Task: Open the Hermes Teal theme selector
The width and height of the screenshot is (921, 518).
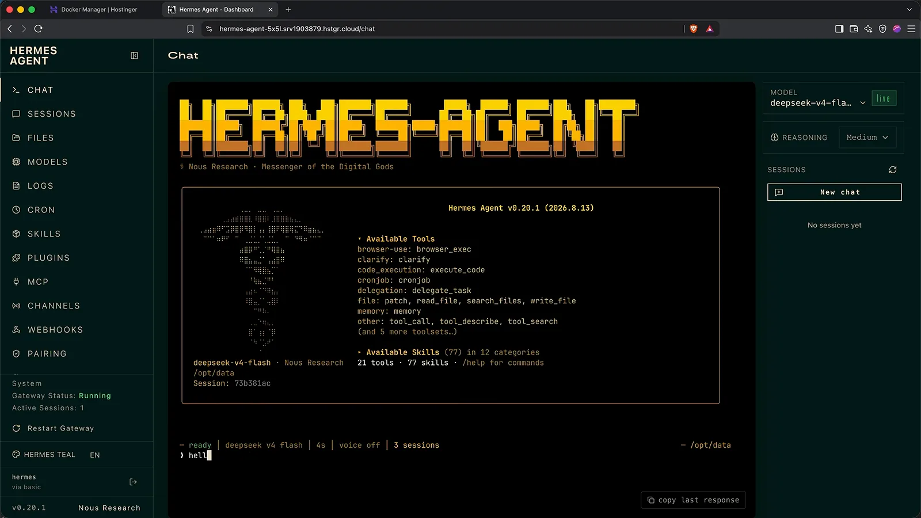Action: tap(44, 455)
